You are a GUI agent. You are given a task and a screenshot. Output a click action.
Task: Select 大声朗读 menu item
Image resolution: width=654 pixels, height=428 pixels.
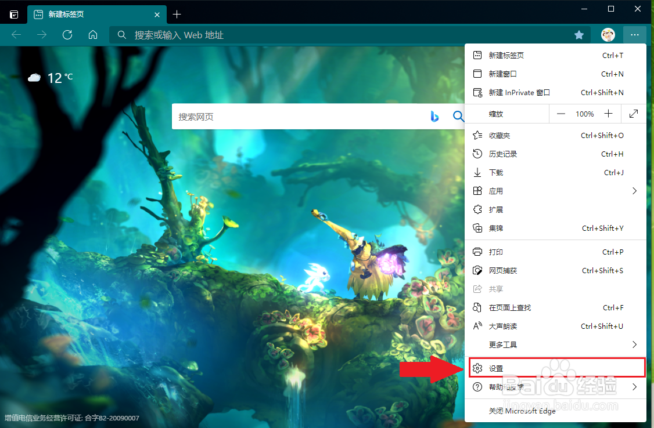coord(555,327)
